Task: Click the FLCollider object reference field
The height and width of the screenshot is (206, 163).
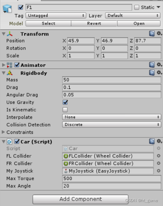Action: click(x=108, y=156)
